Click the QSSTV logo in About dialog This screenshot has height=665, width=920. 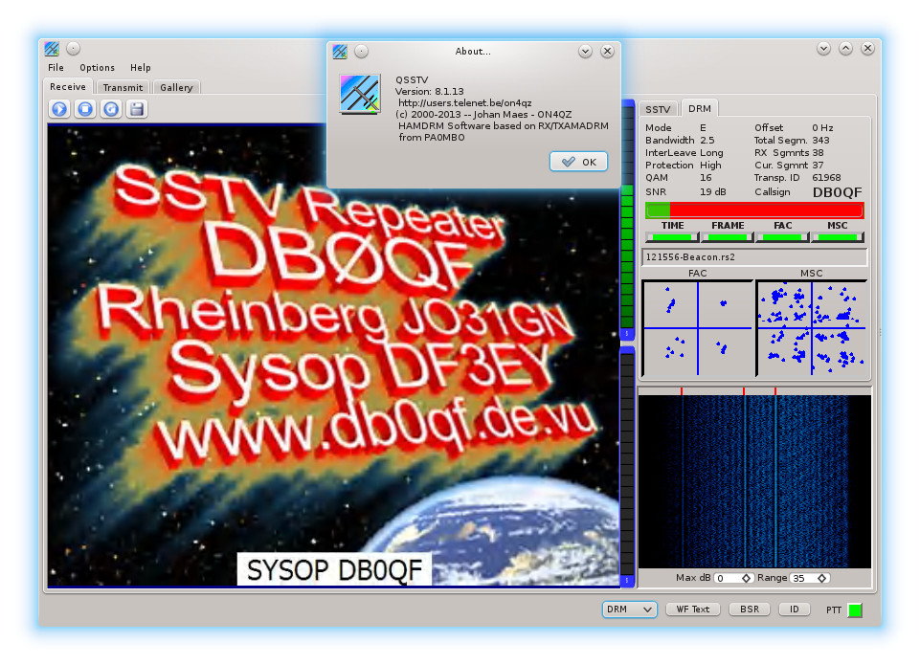click(x=360, y=94)
